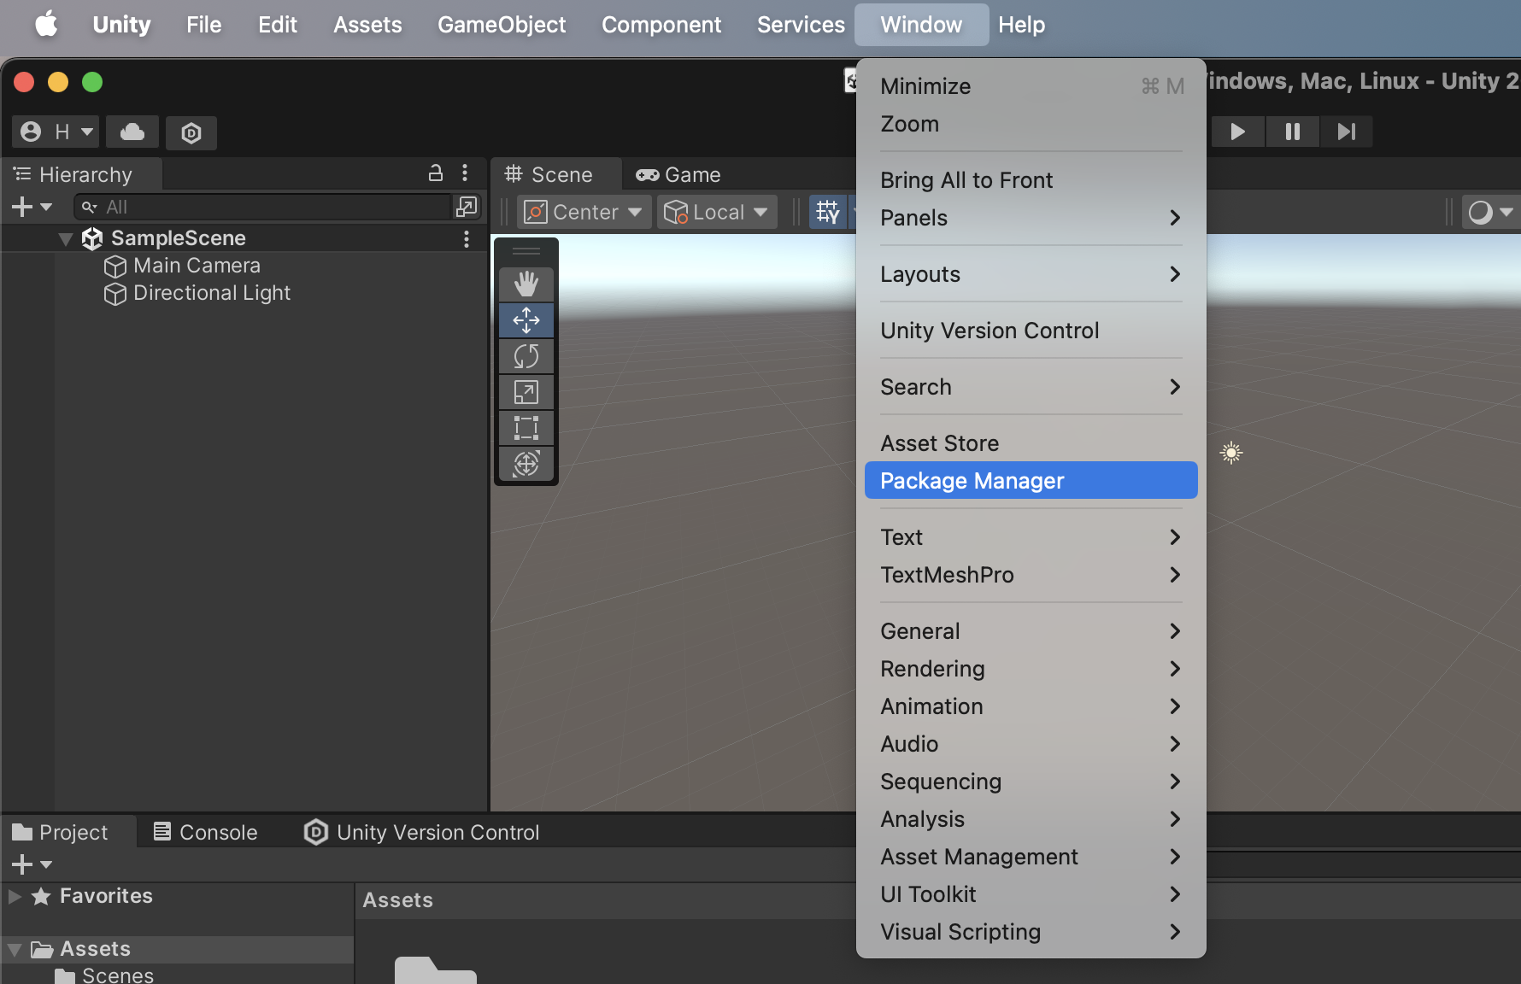Open the Component menu bar item
This screenshot has height=984, width=1521.
click(x=661, y=25)
